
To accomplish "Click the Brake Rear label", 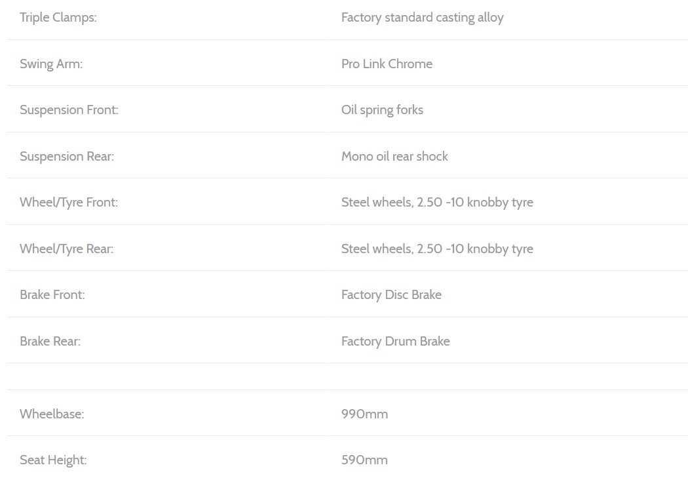I will (50, 341).
